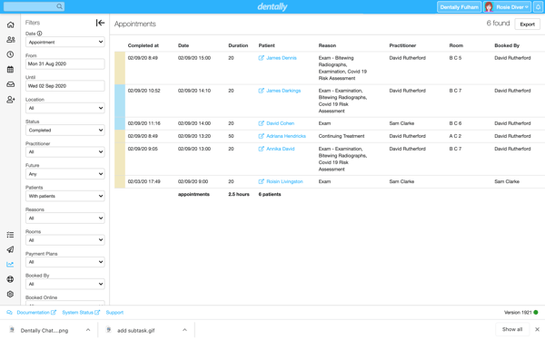The width and height of the screenshot is (545, 340).
Task: Click the Export button
Action: [x=527, y=24]
